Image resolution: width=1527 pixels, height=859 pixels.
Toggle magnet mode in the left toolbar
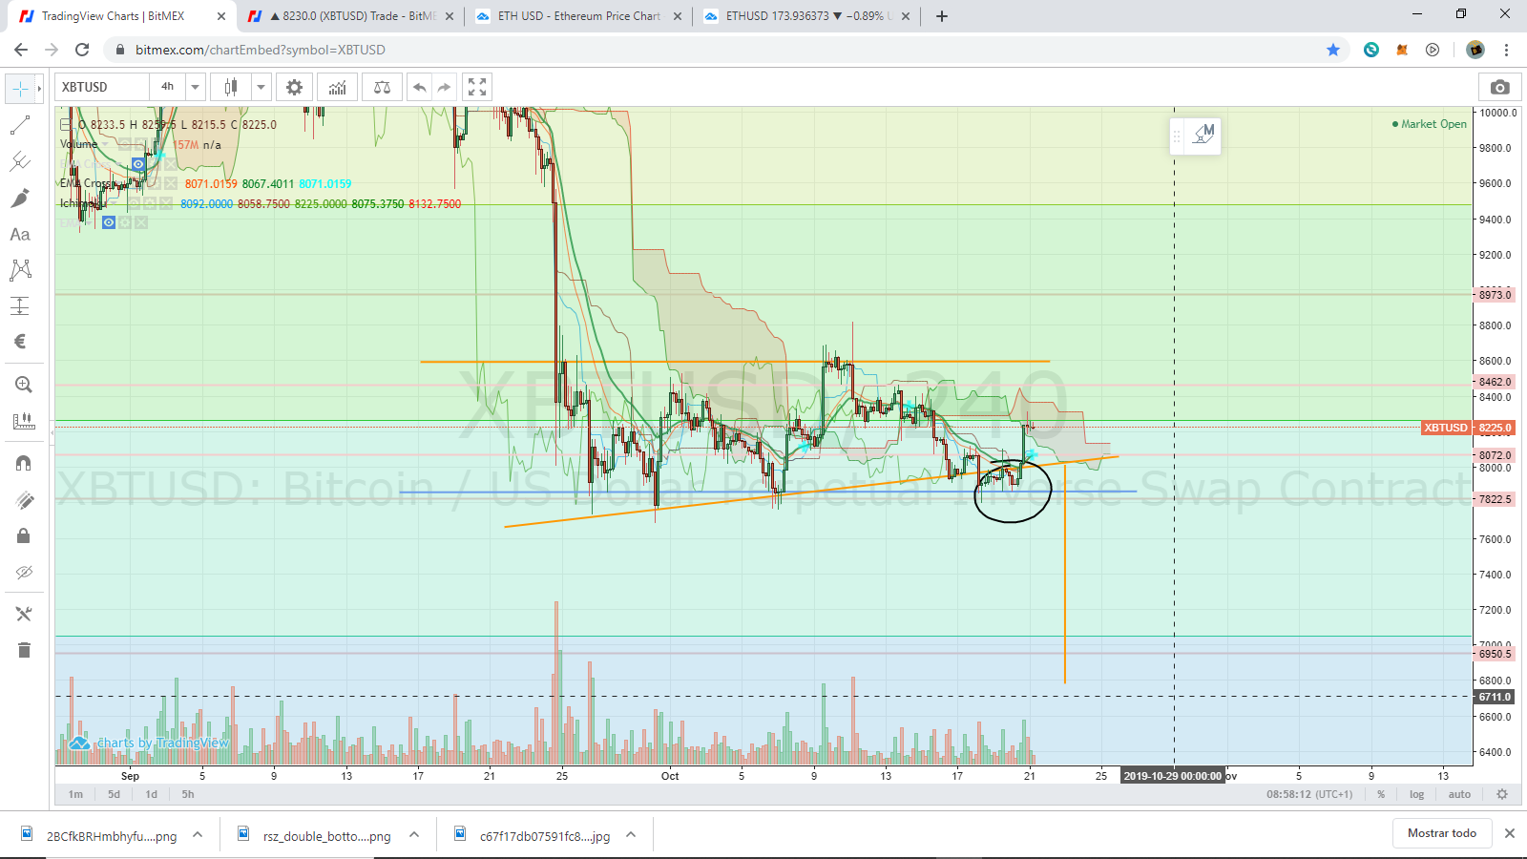(x=24, y=463)
